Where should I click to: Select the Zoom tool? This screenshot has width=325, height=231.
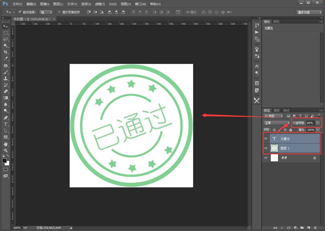click(5, 150)
